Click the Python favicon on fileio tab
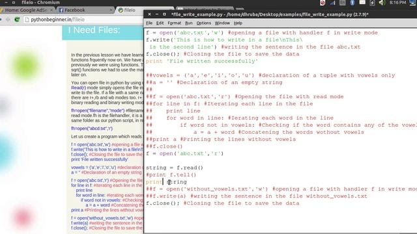This screenshot has width=417, height=234. click(x=121, y=10)
